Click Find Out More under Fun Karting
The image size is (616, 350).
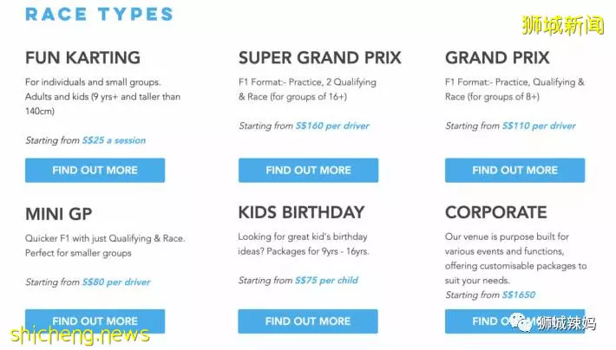(95, 171)
